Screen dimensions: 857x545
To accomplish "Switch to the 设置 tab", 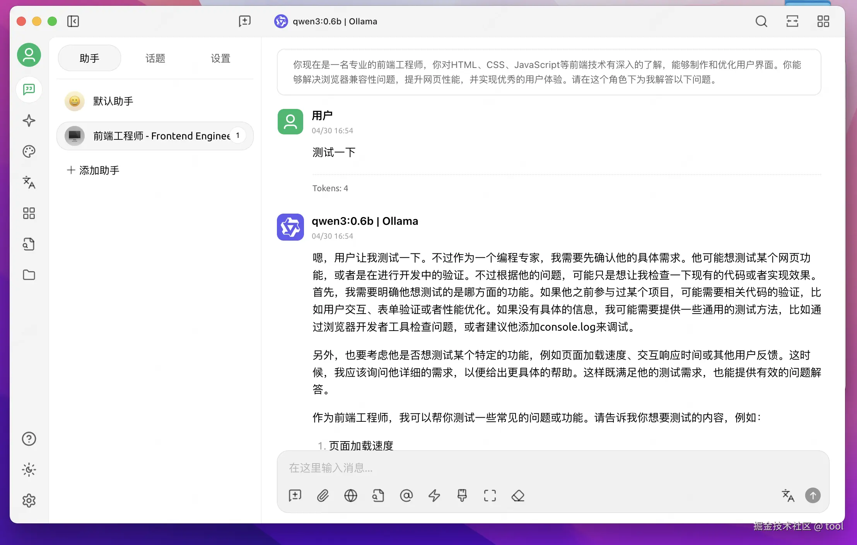I will [x=220, y=58].
